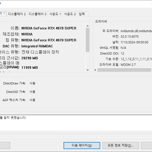Click the 다음 페이지(N) button
The image size is (152, 152).
pyautogui.click(x=82, y=146)
